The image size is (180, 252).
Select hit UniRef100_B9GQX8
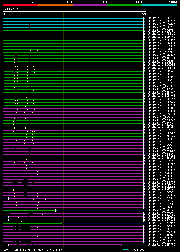(161, 40)
